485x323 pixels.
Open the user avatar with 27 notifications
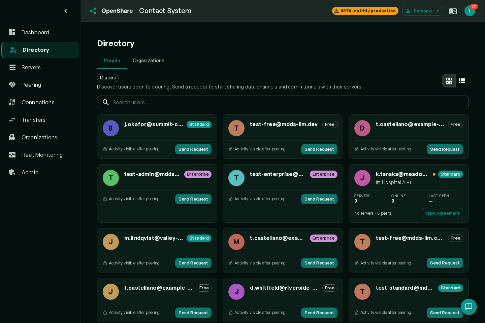[x=470, y=11]
